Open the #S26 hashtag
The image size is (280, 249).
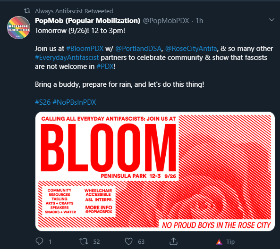pos(42,102)
